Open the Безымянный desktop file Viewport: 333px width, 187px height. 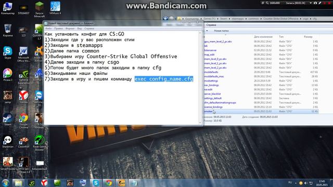40,165
